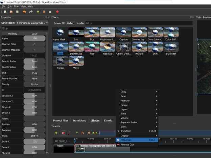The width and height of the screenshot is (211, 158).
Task: Expand the Copy submenu in context menu
Action: click(x=137, y=91)
